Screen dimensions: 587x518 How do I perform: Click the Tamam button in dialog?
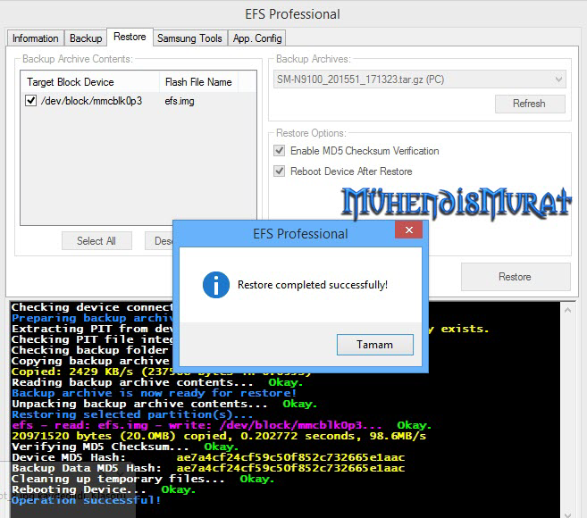click(375, 344)
